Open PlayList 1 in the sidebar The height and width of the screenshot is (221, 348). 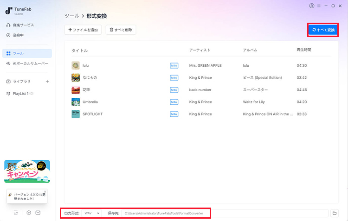coord(20,94)
